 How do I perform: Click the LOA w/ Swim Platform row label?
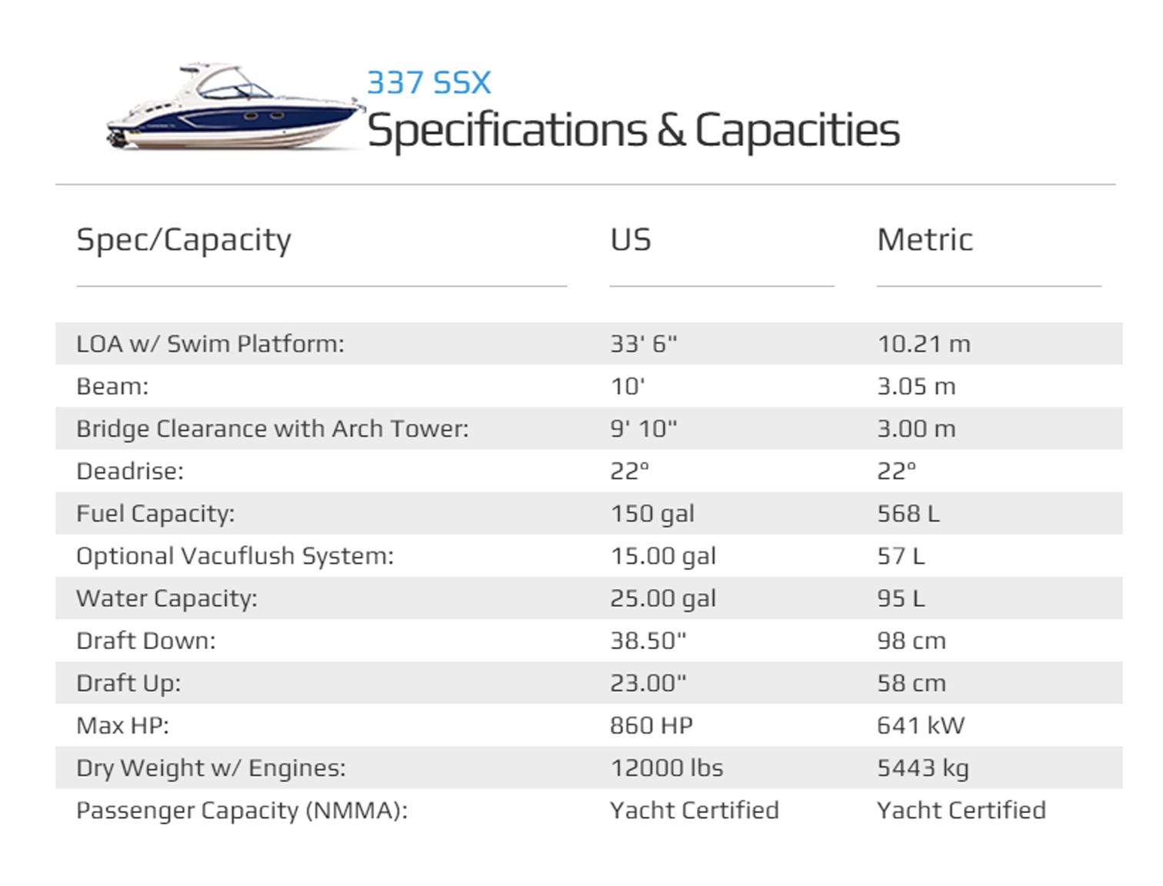point(210,344)
